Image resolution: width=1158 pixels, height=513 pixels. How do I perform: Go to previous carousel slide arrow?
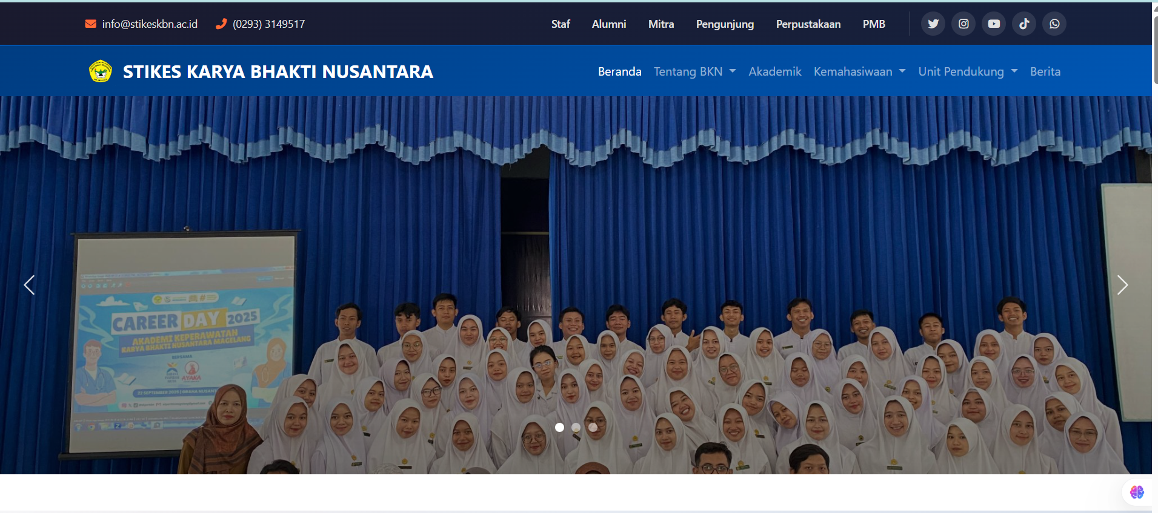point(29,285)
